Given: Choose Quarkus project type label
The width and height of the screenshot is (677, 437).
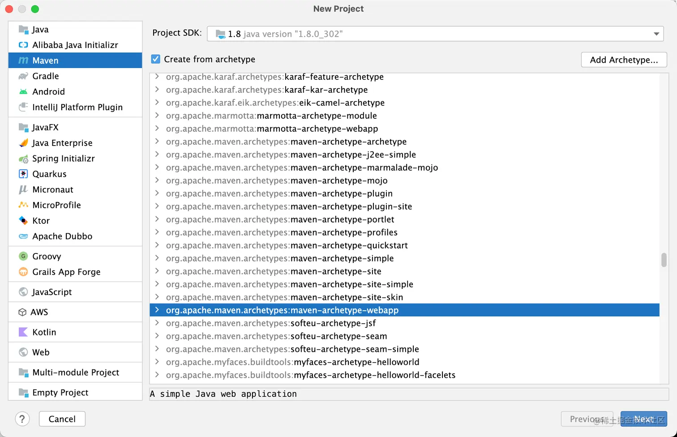Looking at the screenshot, I should pyautogui.click(x=49, y=174).
